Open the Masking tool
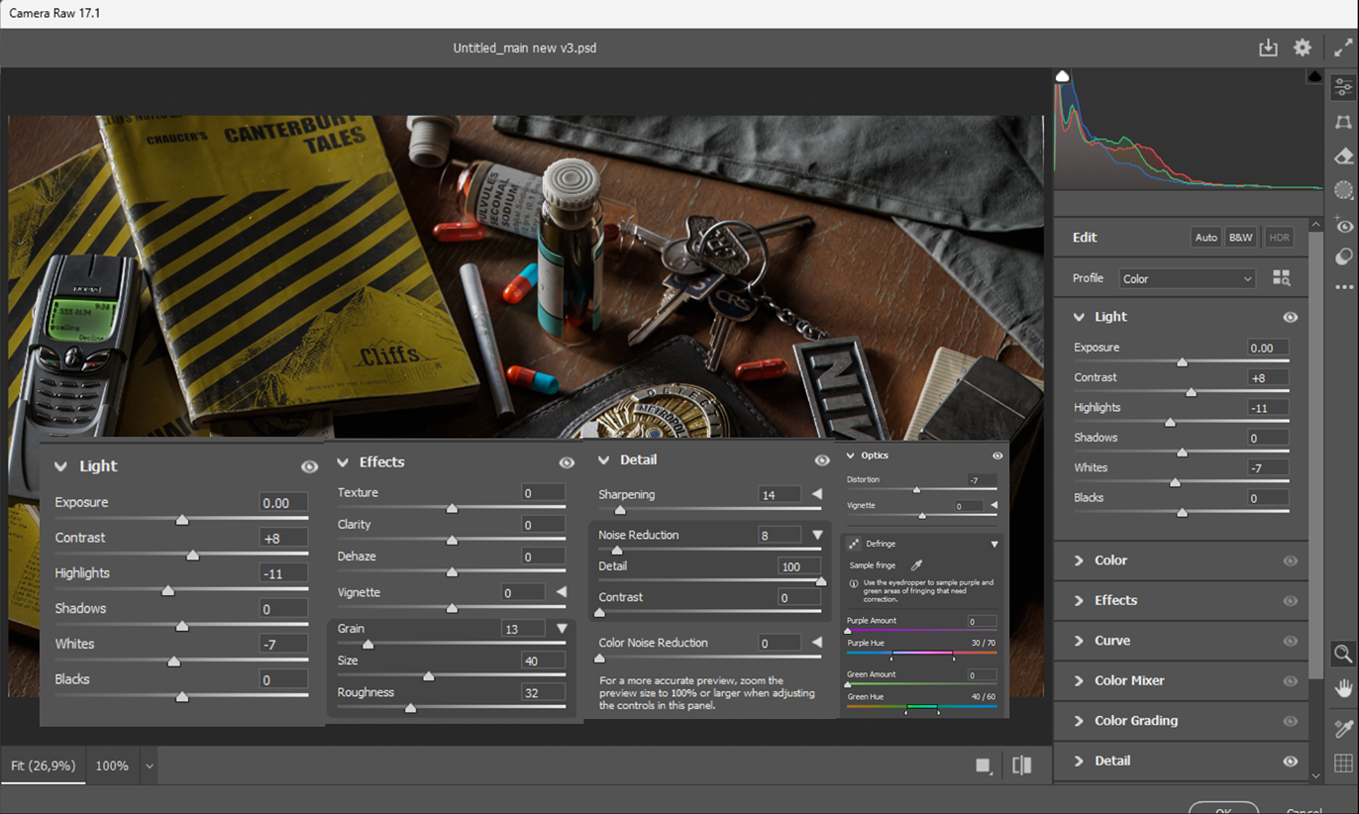The image size is (1359, 814). [x=1343, y=189]
